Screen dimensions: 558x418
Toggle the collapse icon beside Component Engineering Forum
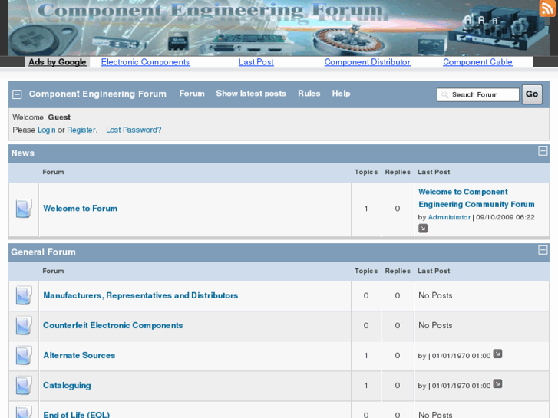(17, 94)
